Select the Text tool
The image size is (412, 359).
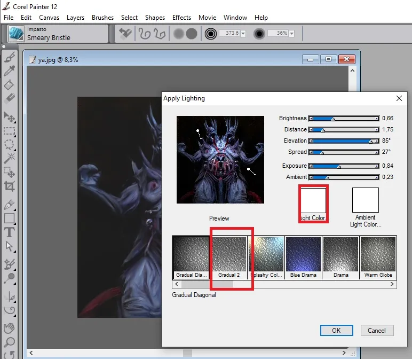pos(9,232)
